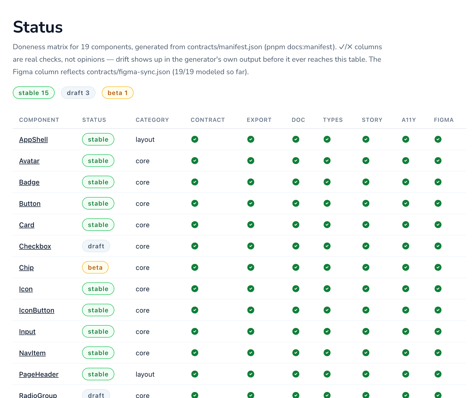Open the NavItem component link
Image resolution: width=475 pixels, height=398 pixels.
[x=32, y=353]
